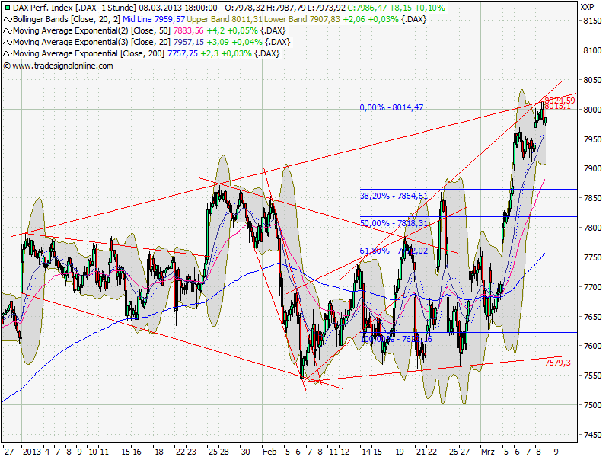Click the DAX candlestick icon in the header
The width and height of the screenshot is (609, 457).
(8, 8)
